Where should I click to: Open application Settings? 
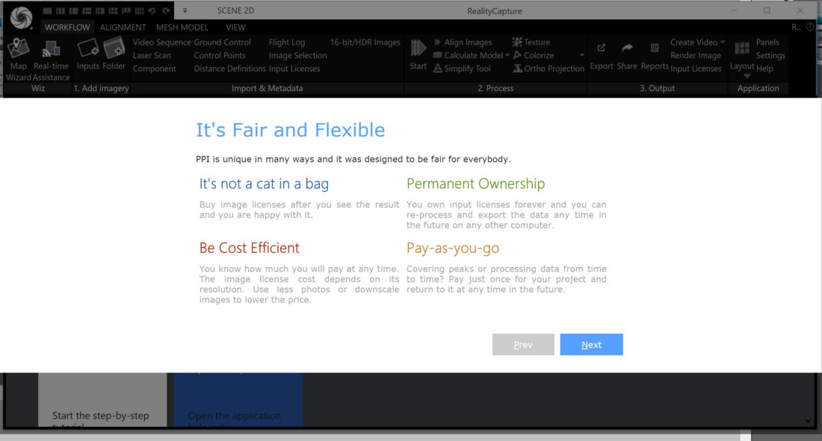click(770, 55)
